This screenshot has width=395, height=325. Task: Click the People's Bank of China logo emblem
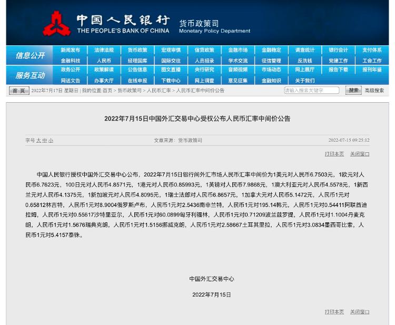(56, 23)
